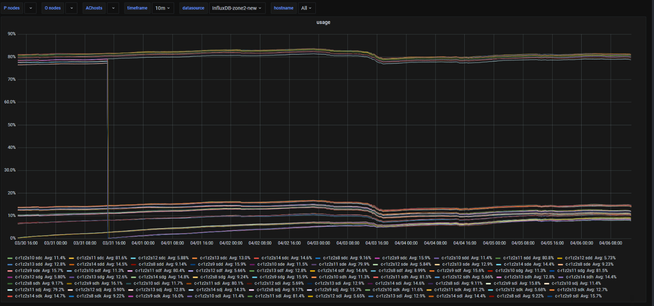Open the O nodes variable dropdown
The width and height of the screenshot is (654, 306).
tap(71, 8)
